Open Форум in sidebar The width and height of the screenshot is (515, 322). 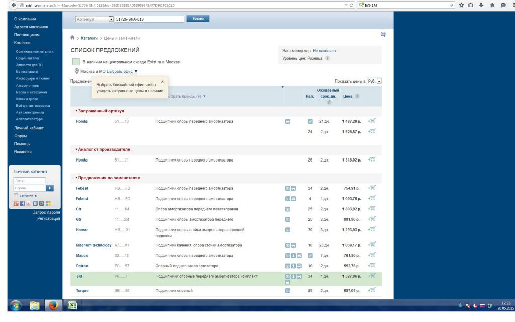[x=20, y=136]
